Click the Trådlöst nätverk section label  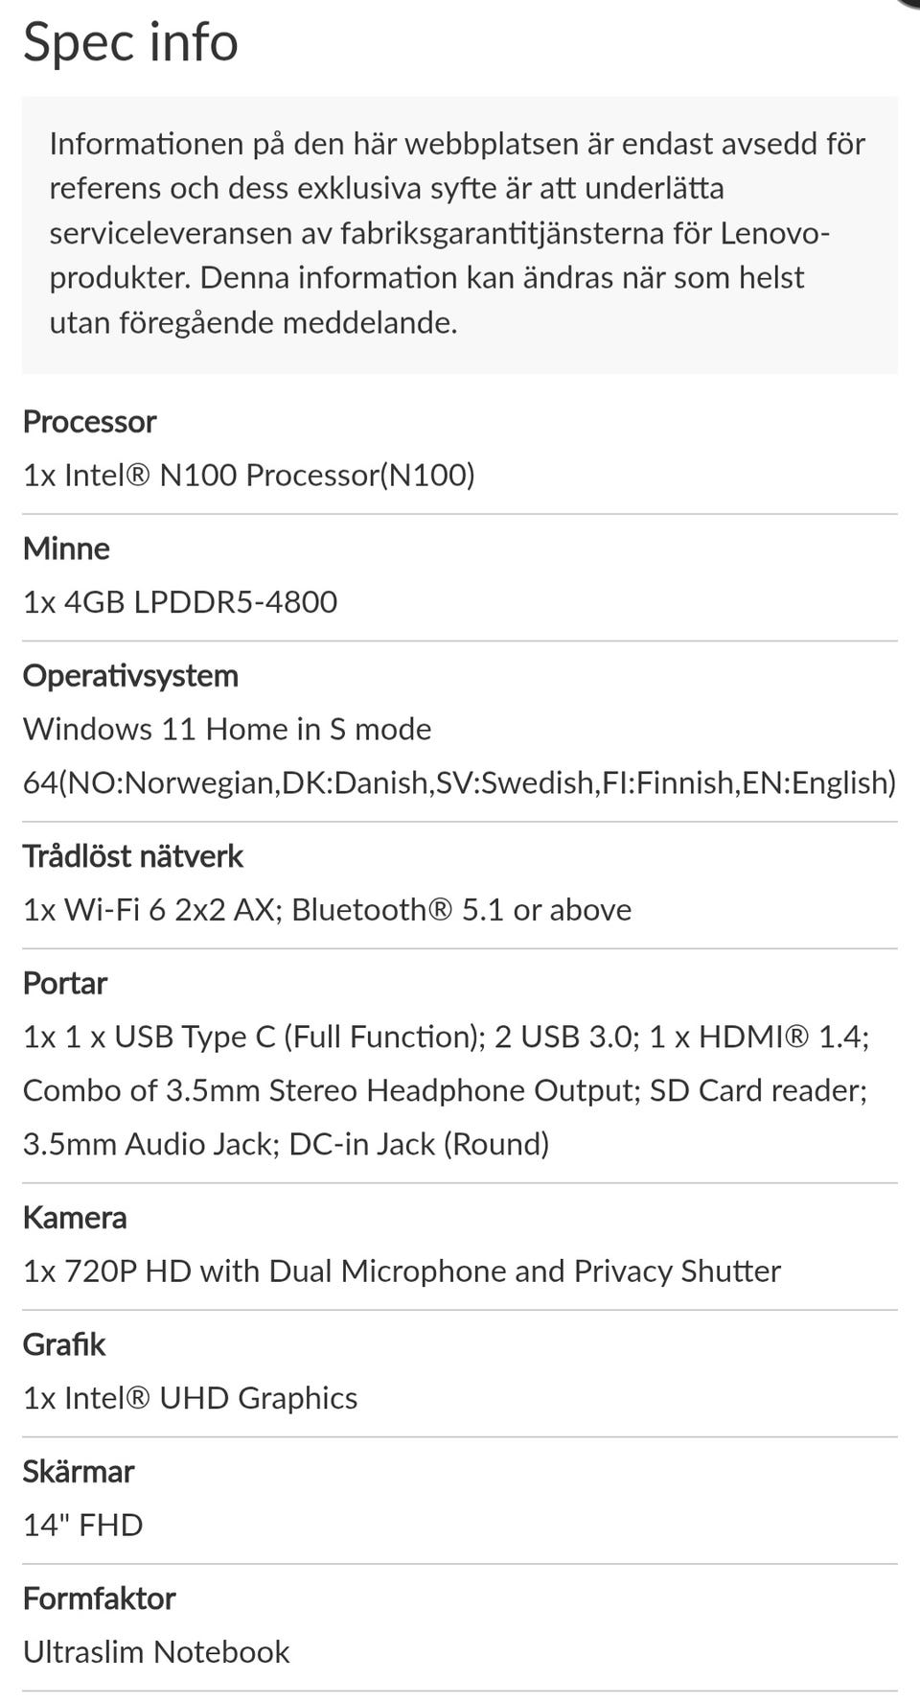pyautogui.click(x=133, y=856)
